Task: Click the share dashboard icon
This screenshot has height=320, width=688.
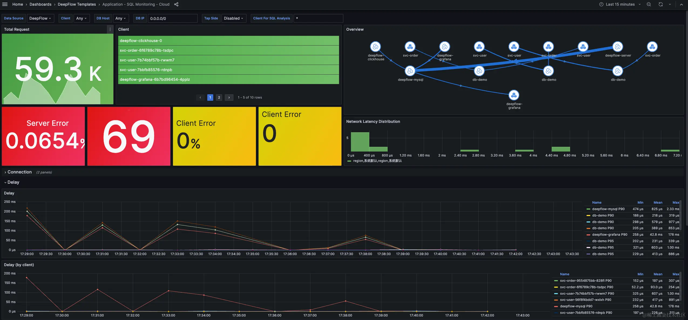Action: click(176, 4)
